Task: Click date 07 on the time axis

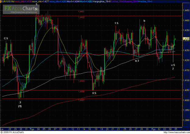Action: (55, 129)
